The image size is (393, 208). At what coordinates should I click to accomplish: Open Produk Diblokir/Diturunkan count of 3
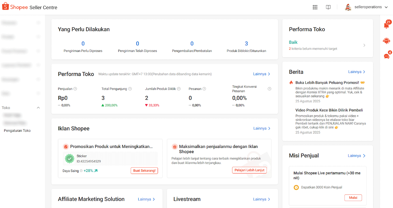pos(246,44)
